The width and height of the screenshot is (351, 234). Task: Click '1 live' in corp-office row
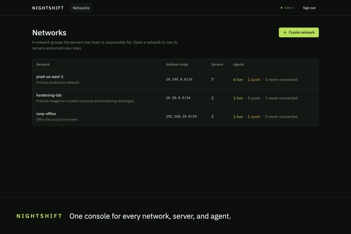tap(238, 117)
